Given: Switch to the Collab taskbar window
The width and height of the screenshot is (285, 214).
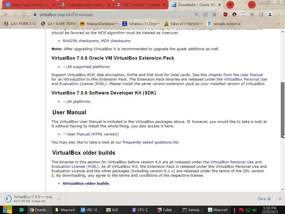Looking at the screenshot, I should [x=168, y=210].
